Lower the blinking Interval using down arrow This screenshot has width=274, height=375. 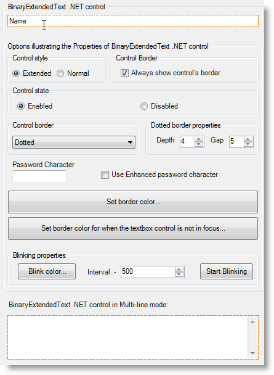tap(179, 274)
